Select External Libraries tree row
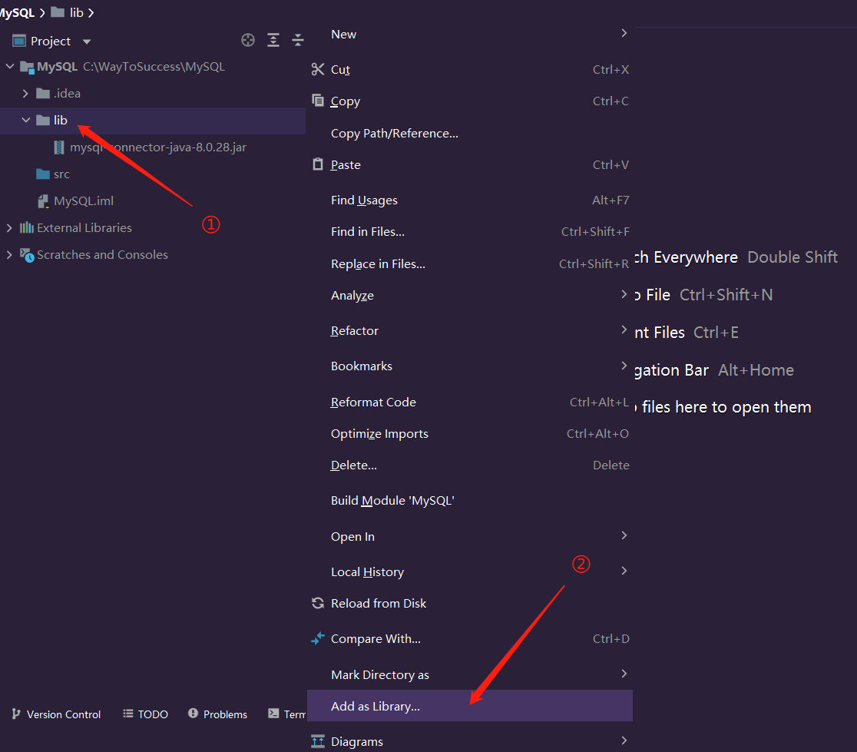Viewport: 857px width, 752px height. click(153, 227)
